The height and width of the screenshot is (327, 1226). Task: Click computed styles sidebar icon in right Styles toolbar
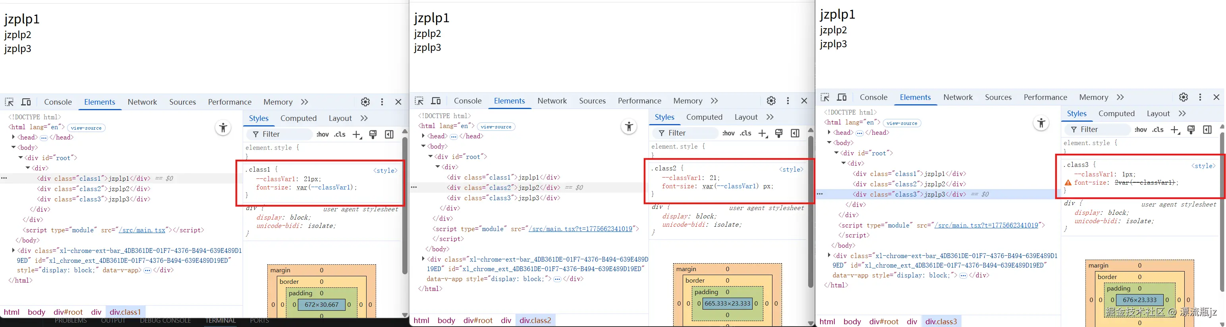click(1207, 130)
